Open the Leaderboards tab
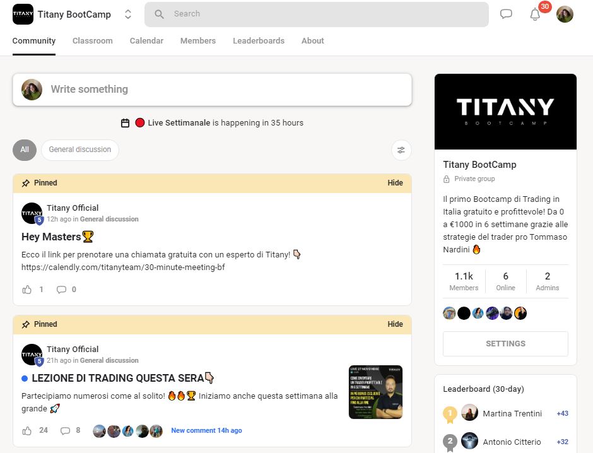This screenshot has height=453, width=593. point(259,41)
